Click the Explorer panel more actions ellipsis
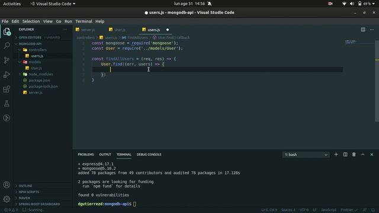The image size is (379, 213). (x=65, y=30)
